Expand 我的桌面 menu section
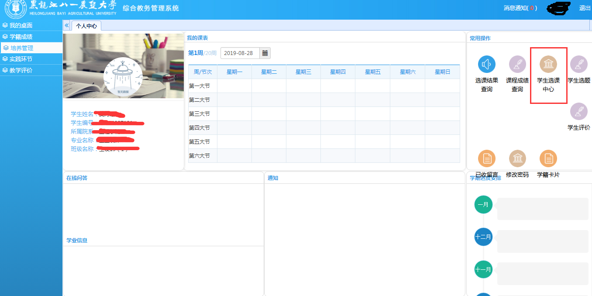Image resolution: width=592 pixels, height=296 pixels. coord(21,25)
